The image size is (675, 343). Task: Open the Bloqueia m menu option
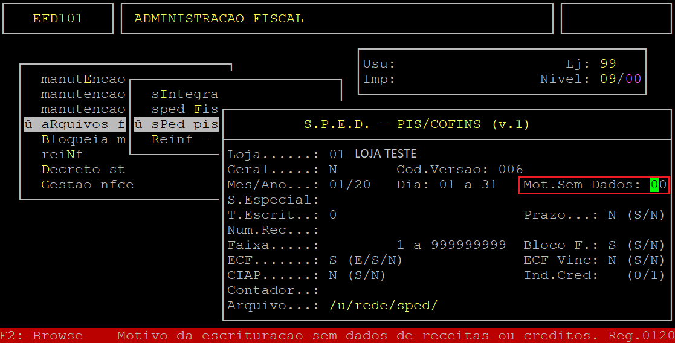pyautogui.click(x=83, y=139)
